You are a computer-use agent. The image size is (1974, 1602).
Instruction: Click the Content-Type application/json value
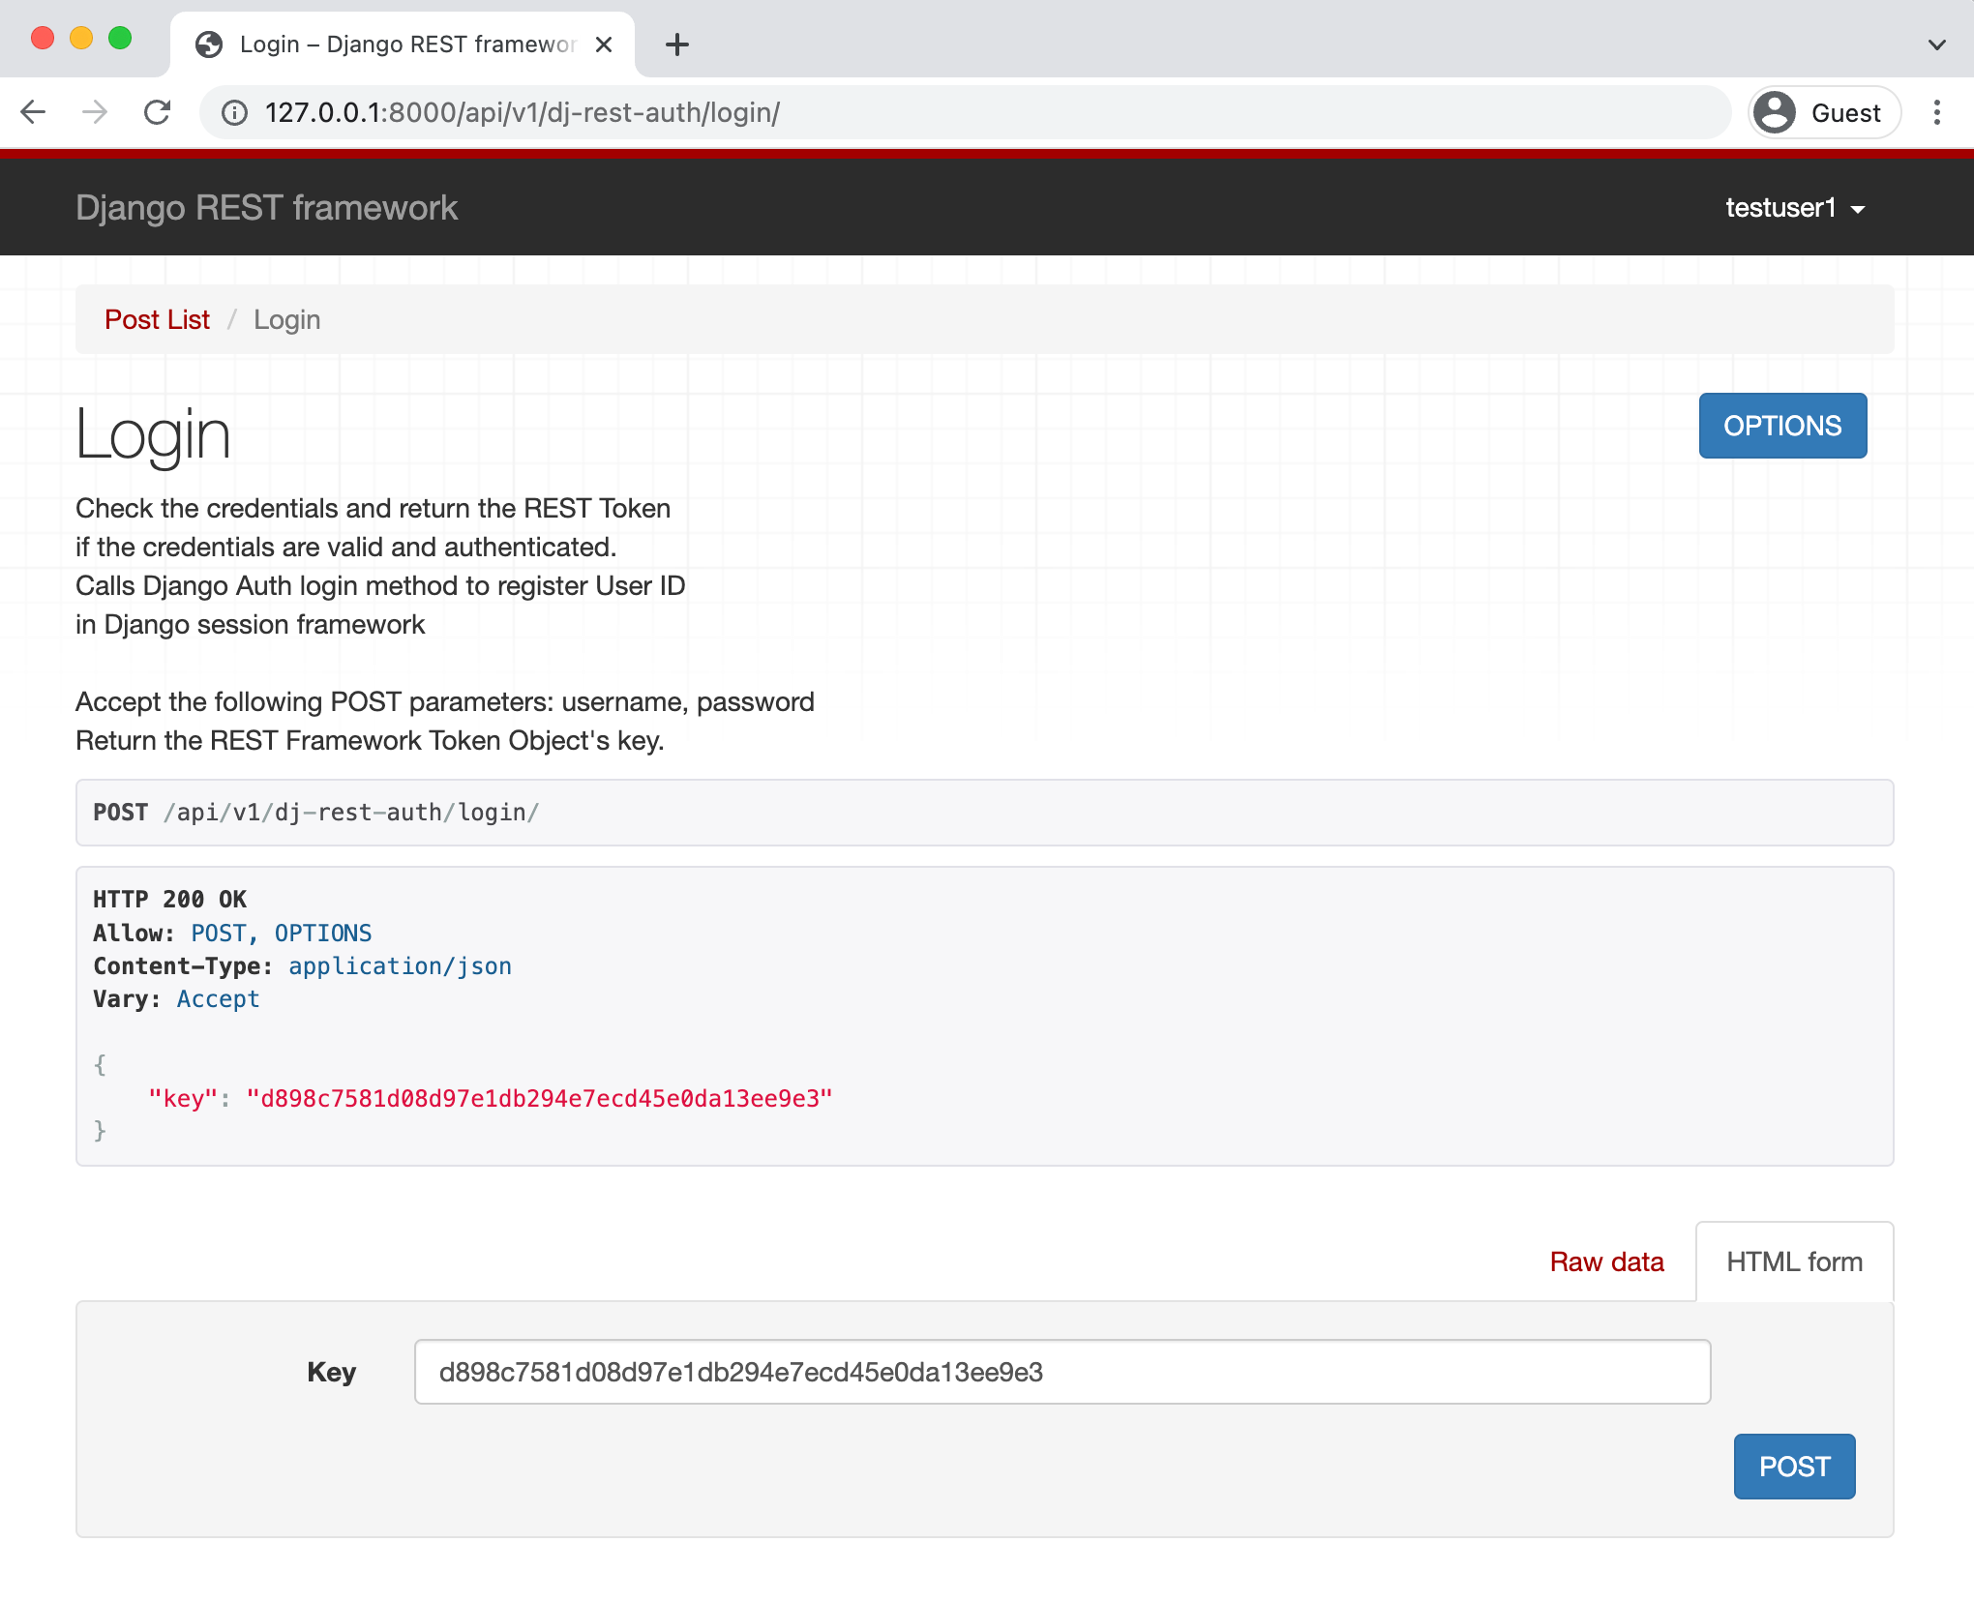coord(400,966)
